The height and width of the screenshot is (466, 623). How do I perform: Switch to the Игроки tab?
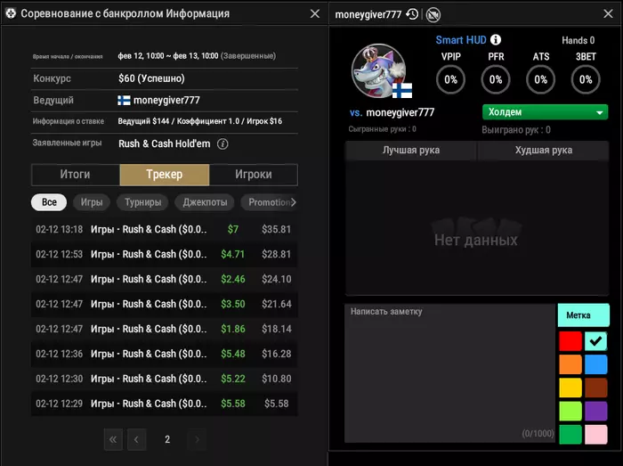click(x=253, y=175)
